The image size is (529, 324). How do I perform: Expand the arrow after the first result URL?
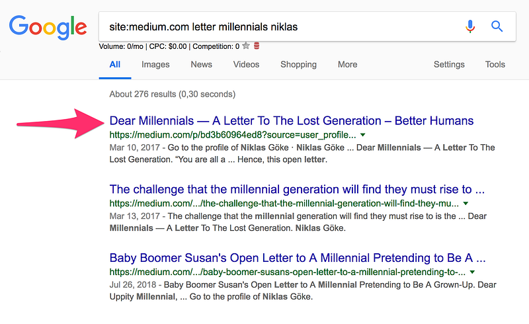click(363, 134)
